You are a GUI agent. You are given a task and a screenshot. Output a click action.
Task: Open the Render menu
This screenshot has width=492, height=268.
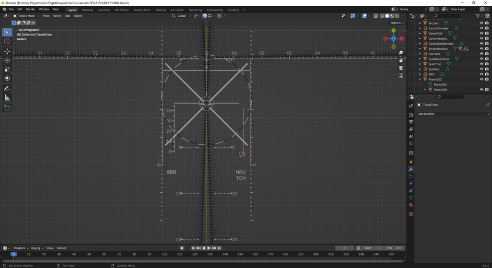point(30,10)
